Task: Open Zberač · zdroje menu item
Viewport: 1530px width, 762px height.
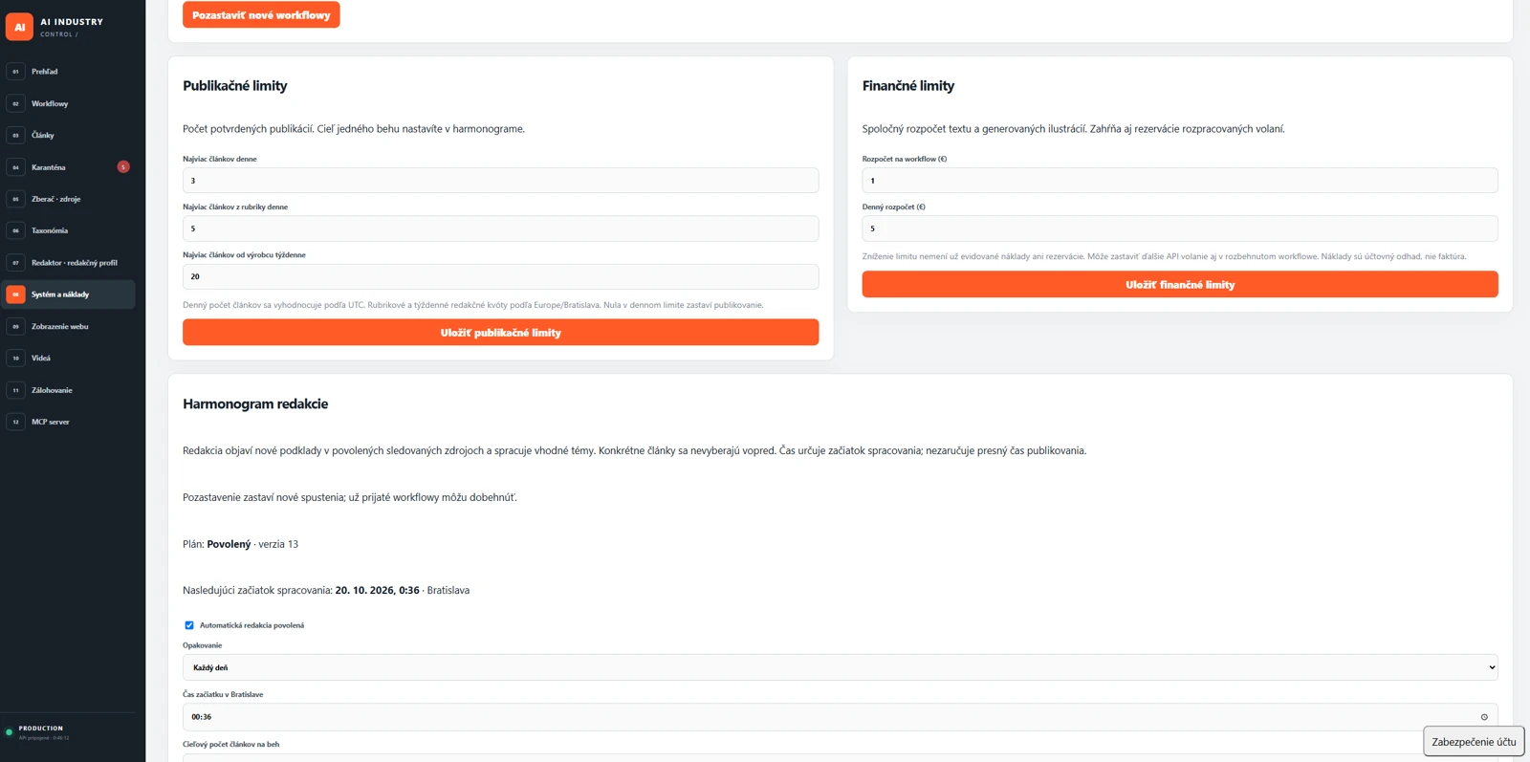Action: 55,199
